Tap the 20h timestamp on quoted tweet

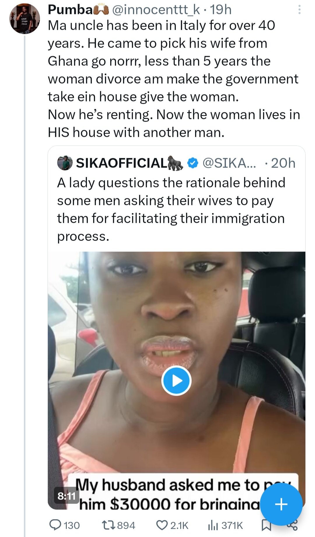coord(283,163)
